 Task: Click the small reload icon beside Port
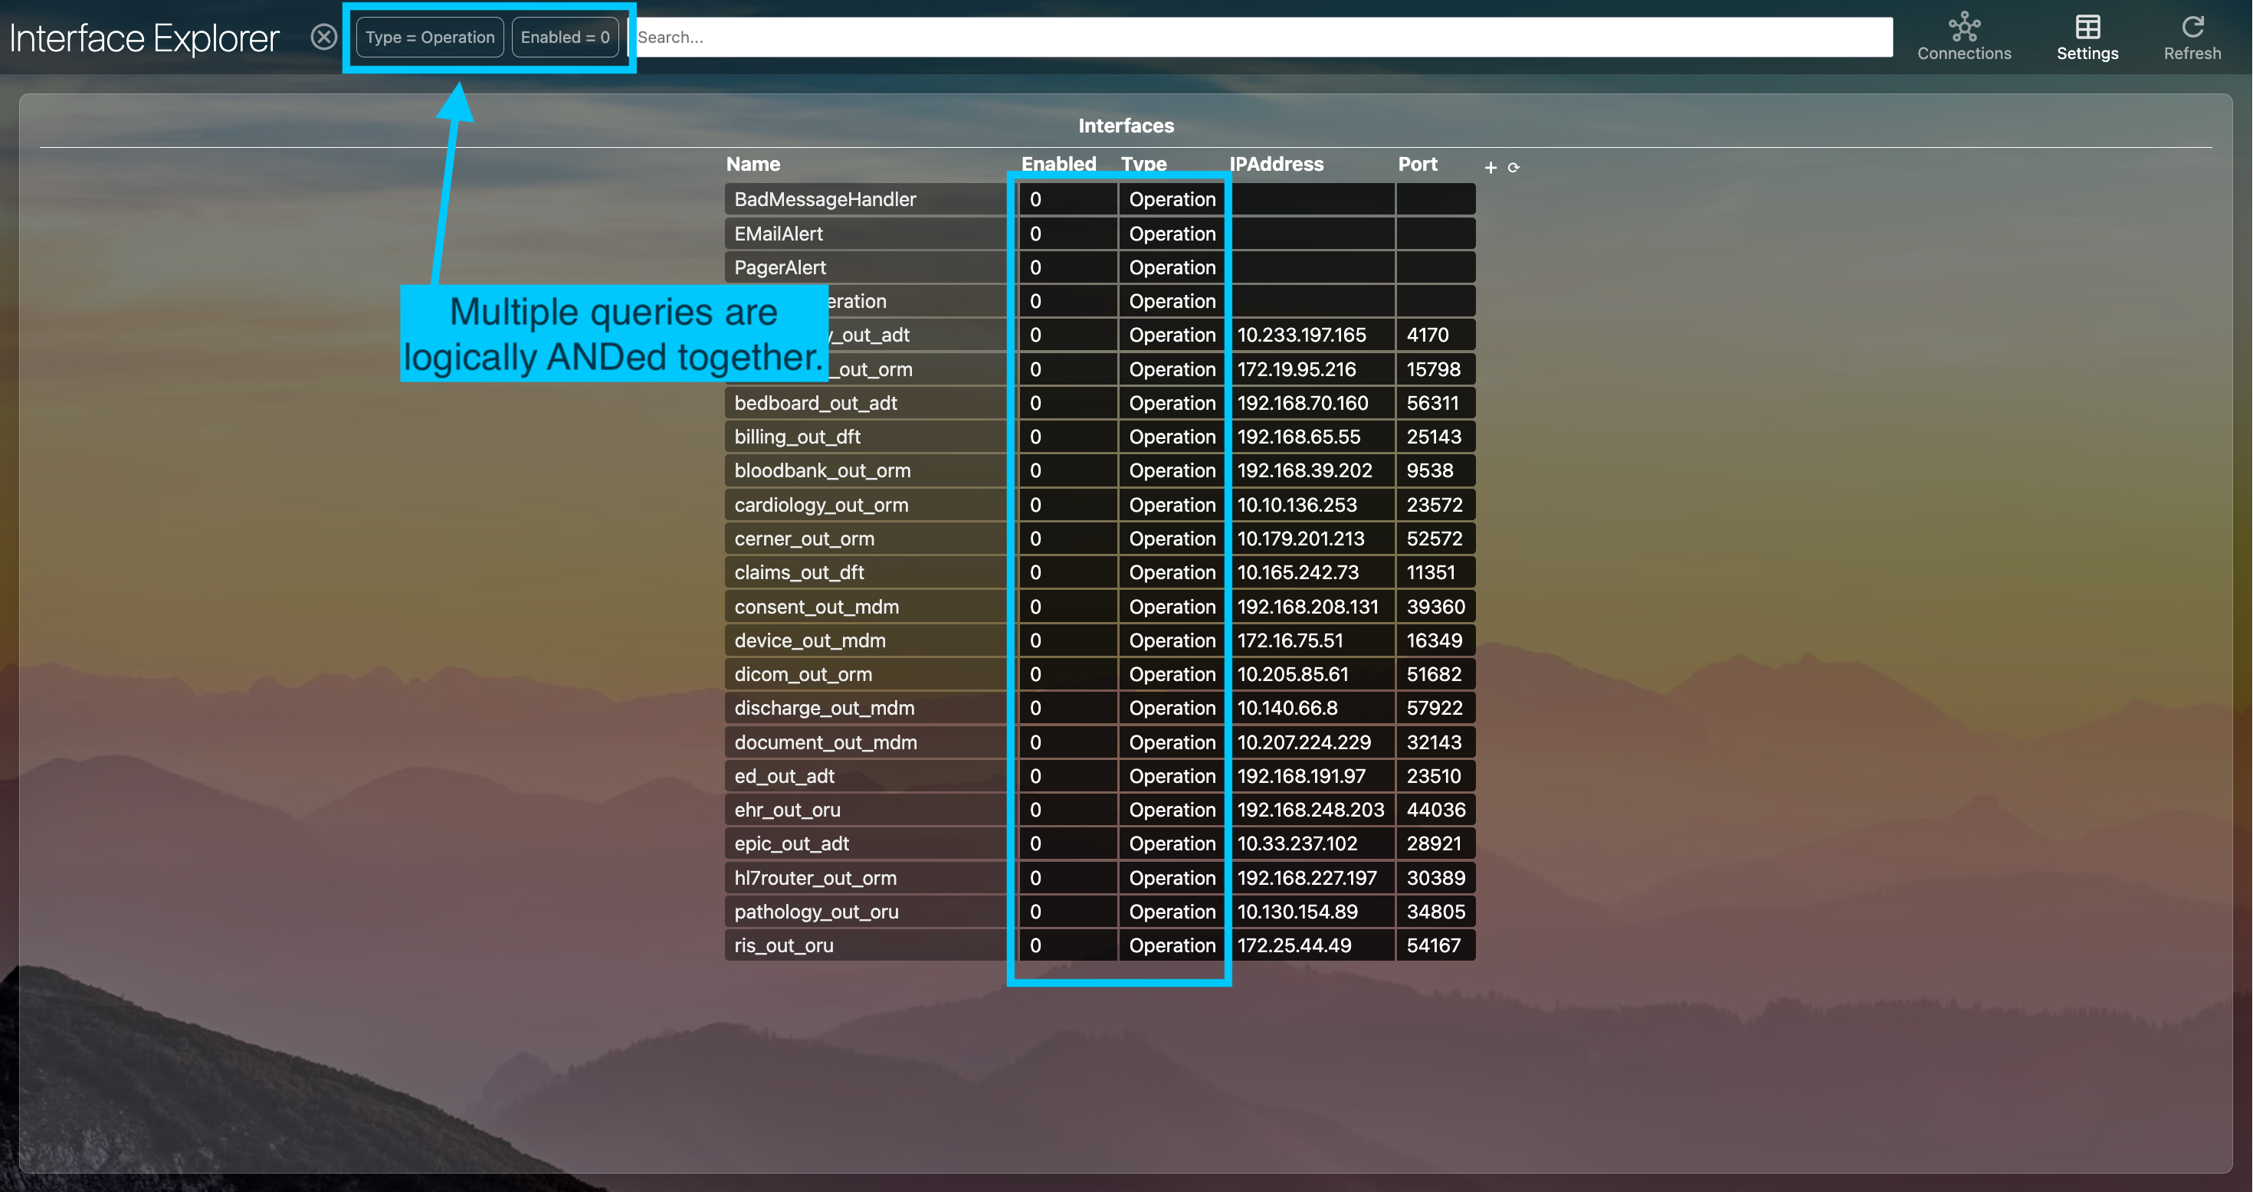[1513, 167]
